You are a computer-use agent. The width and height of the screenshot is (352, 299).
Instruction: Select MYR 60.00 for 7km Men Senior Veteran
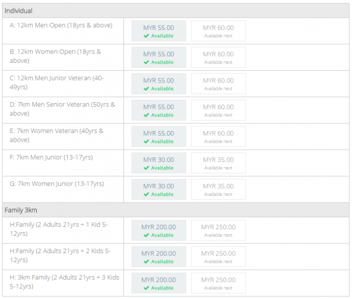(218, 110)
